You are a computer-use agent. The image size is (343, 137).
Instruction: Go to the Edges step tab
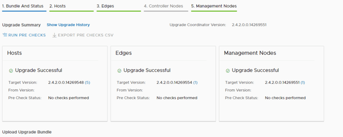106,6
